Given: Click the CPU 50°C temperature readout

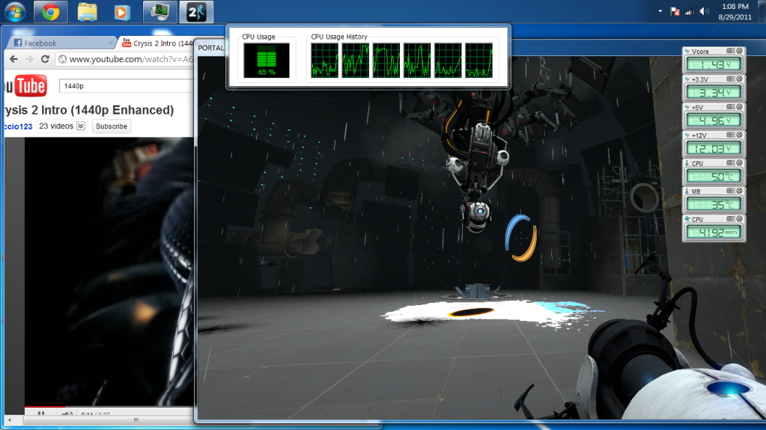Looking at the screenshot, I should coord(714,176).
